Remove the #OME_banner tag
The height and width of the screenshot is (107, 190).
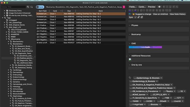tap(147, 95)
